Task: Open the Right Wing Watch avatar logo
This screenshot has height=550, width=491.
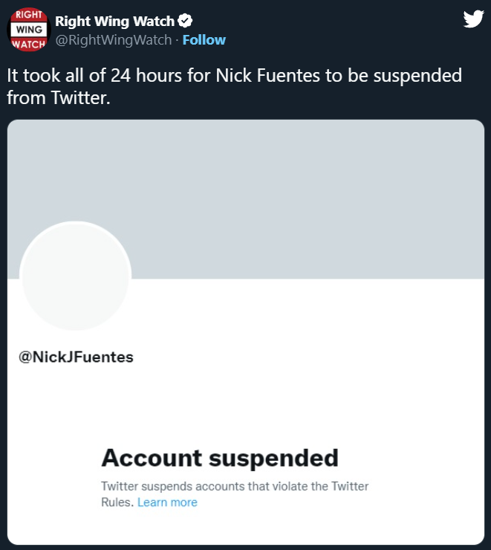Action: (27, 30)
